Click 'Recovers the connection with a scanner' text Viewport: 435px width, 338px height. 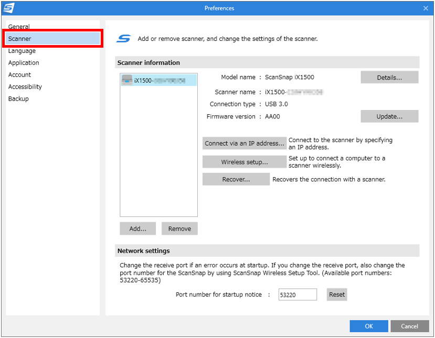pyautogui.click(x=329, y=179)
